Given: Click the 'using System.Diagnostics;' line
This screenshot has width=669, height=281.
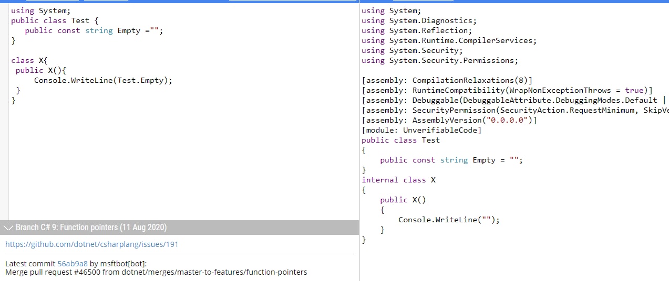Looking at the screenshot, I should click(419, 20).
